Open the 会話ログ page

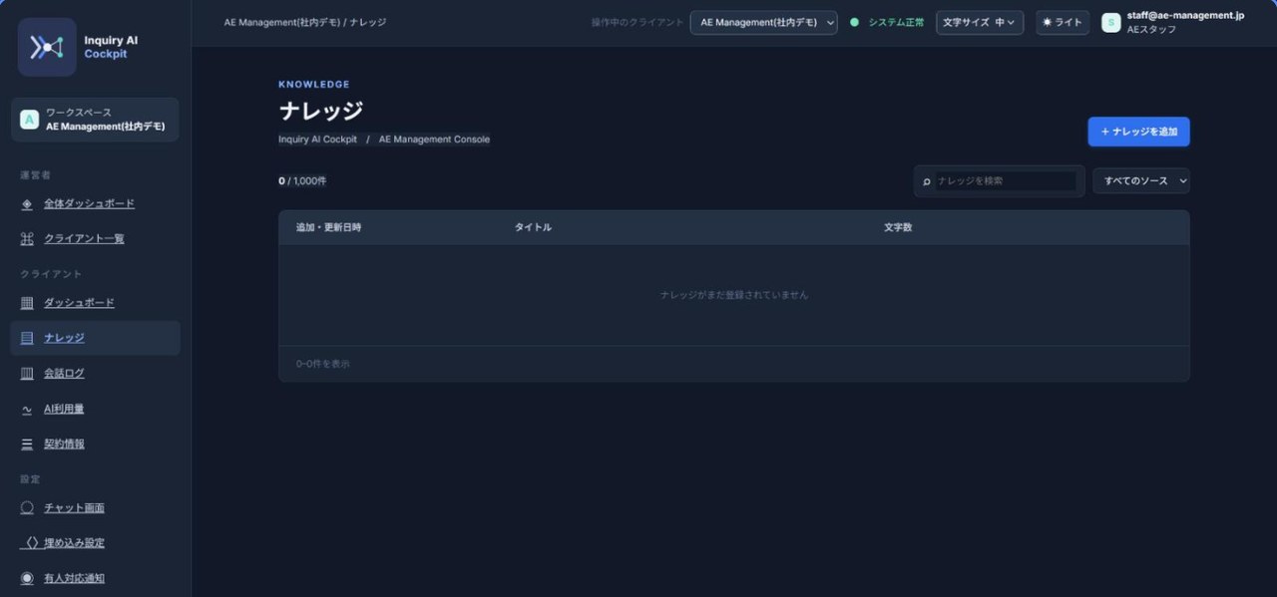(95, 374)
